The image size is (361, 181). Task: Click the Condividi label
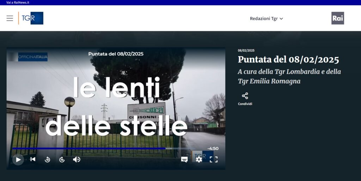245,104
